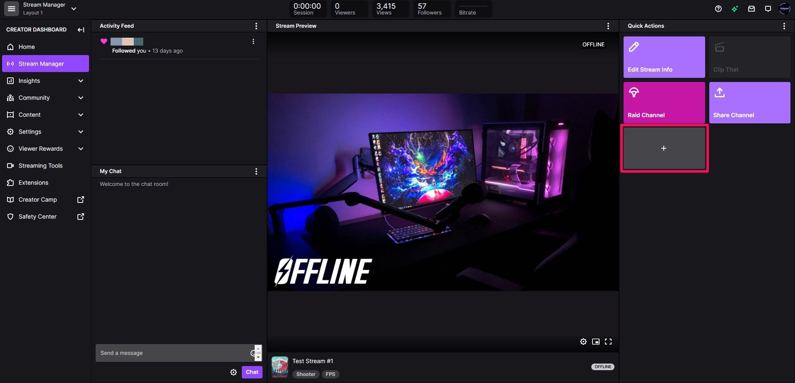Image resolution: width=795 pixels, height=383 pixels.
Task: Open the Activity Feed options menu
Action: pos(256,26)
